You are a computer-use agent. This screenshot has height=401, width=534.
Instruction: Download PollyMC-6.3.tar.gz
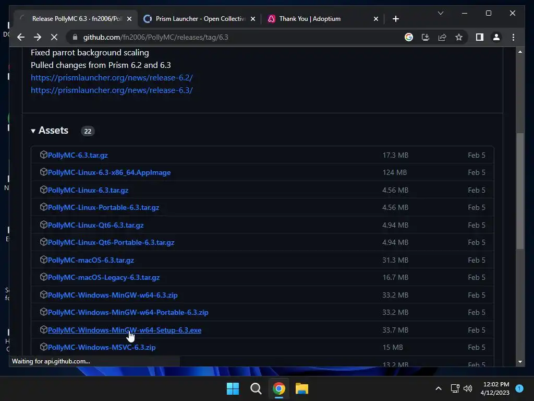coord(78,155)
